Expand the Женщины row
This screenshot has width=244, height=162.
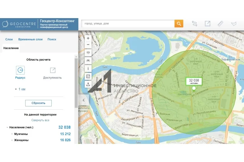pyautogui.click(x=12, y=140)
